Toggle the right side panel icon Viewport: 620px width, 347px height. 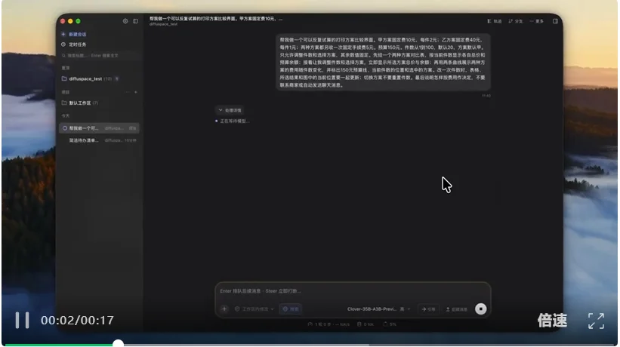tap(556, 21)
